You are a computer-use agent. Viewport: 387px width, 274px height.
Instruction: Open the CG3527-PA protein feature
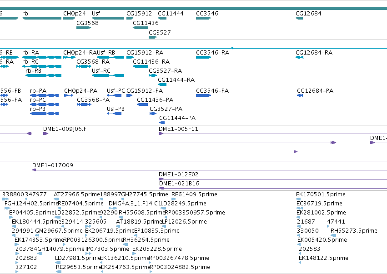[x=153, y=114]
